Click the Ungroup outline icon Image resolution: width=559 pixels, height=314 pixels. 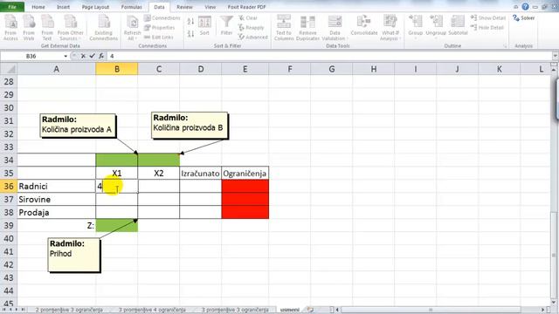coord(436,26)
